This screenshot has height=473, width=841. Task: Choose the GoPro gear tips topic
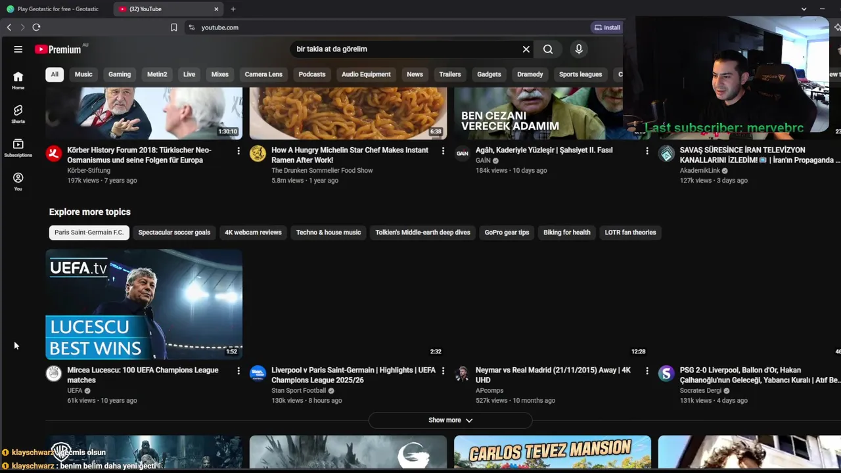pos(507,233)
